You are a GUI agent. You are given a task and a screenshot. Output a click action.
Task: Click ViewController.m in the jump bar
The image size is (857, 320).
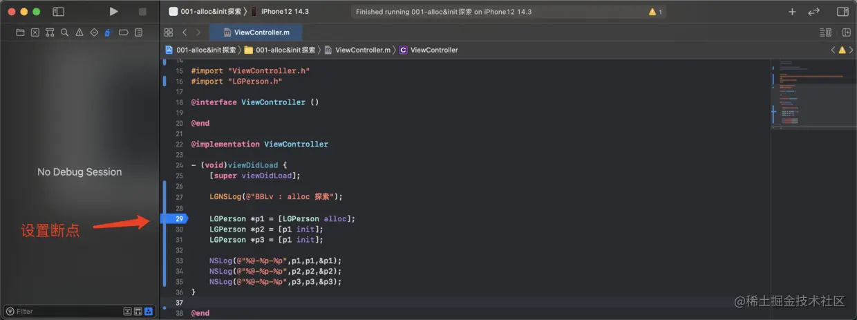pyautogui.click(x=357, y=50)
